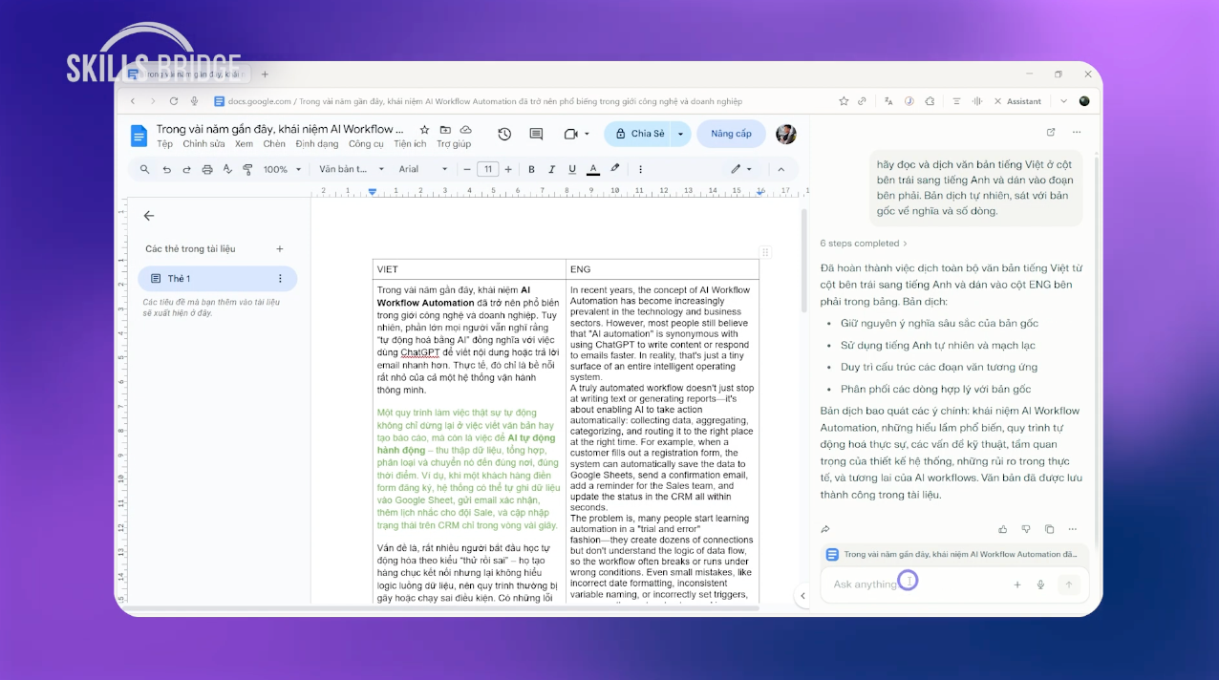Image resolution: width=1219 pixels, height=680 pixels.
Task: Open version history via the clock icon
Action: (x=503, y=134)
